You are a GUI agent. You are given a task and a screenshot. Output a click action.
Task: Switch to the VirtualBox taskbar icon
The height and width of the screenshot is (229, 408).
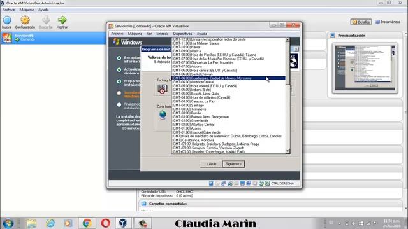click(123, 223)
